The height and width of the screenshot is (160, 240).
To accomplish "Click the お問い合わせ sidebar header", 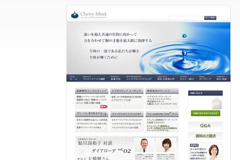I will pos(206,93).
